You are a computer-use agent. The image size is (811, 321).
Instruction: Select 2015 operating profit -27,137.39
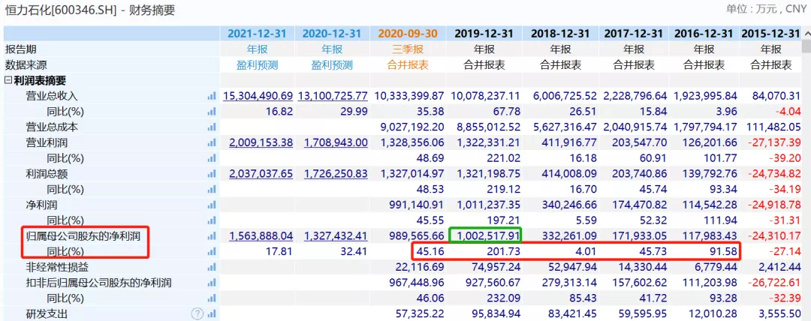click(x=773, y=142)
